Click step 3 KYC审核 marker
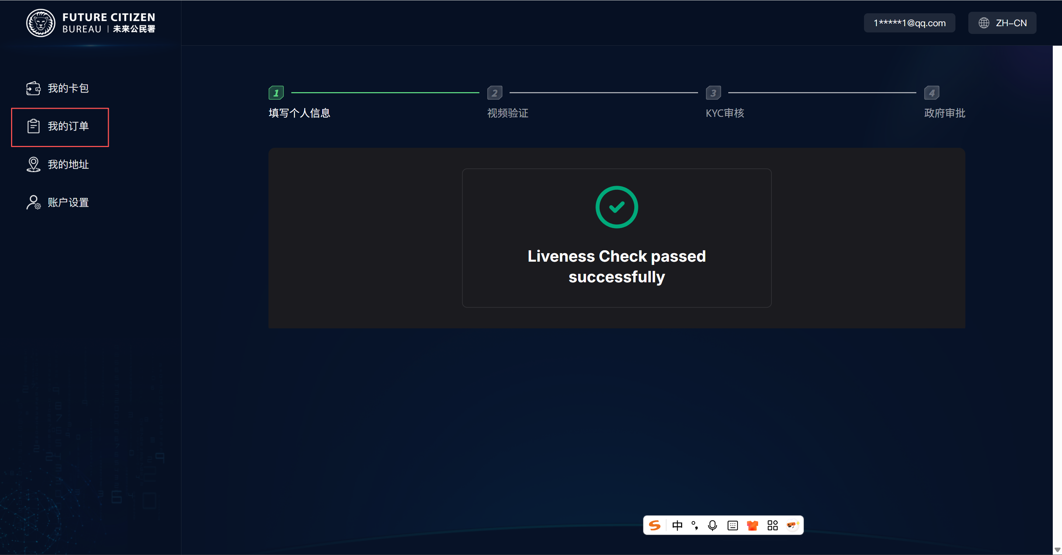This screenshot has width=1062, height=555. click(x=713, y=93)
